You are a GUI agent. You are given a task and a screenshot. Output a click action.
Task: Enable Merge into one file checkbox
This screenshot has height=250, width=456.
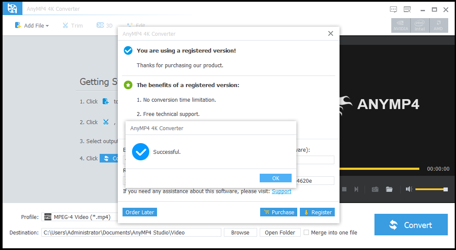pyautogui.click(x=306, y=233)
